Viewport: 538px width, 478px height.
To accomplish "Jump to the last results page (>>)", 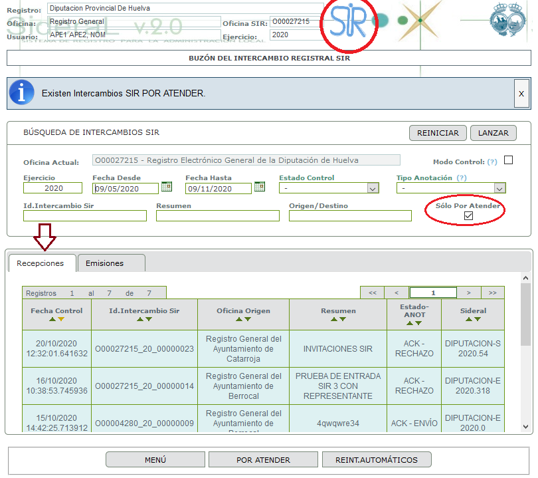I will tap(493, 293).
